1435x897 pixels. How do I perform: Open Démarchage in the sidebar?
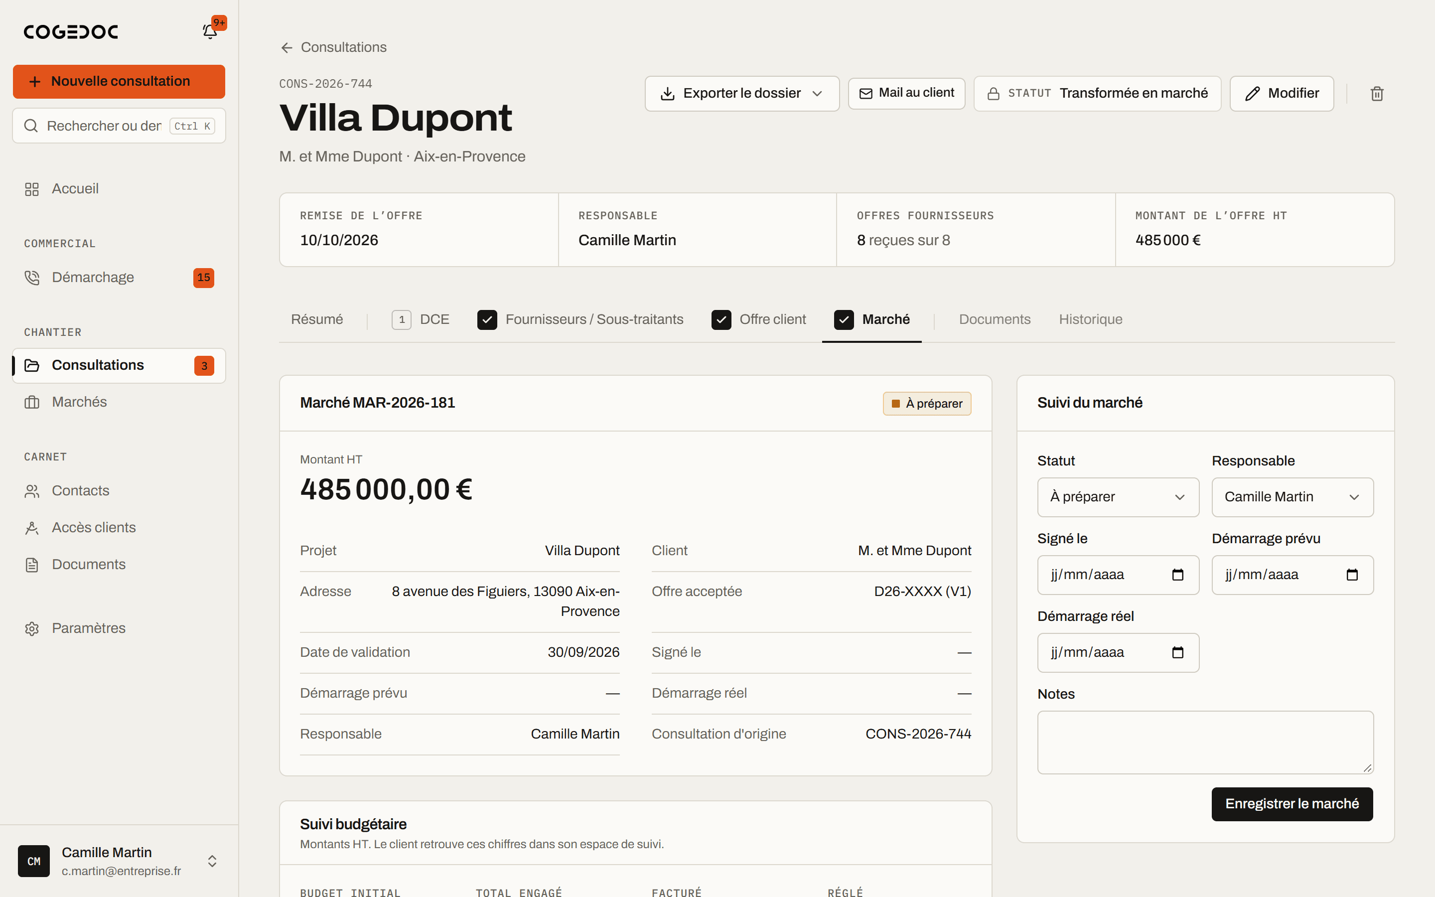point(119,278)
